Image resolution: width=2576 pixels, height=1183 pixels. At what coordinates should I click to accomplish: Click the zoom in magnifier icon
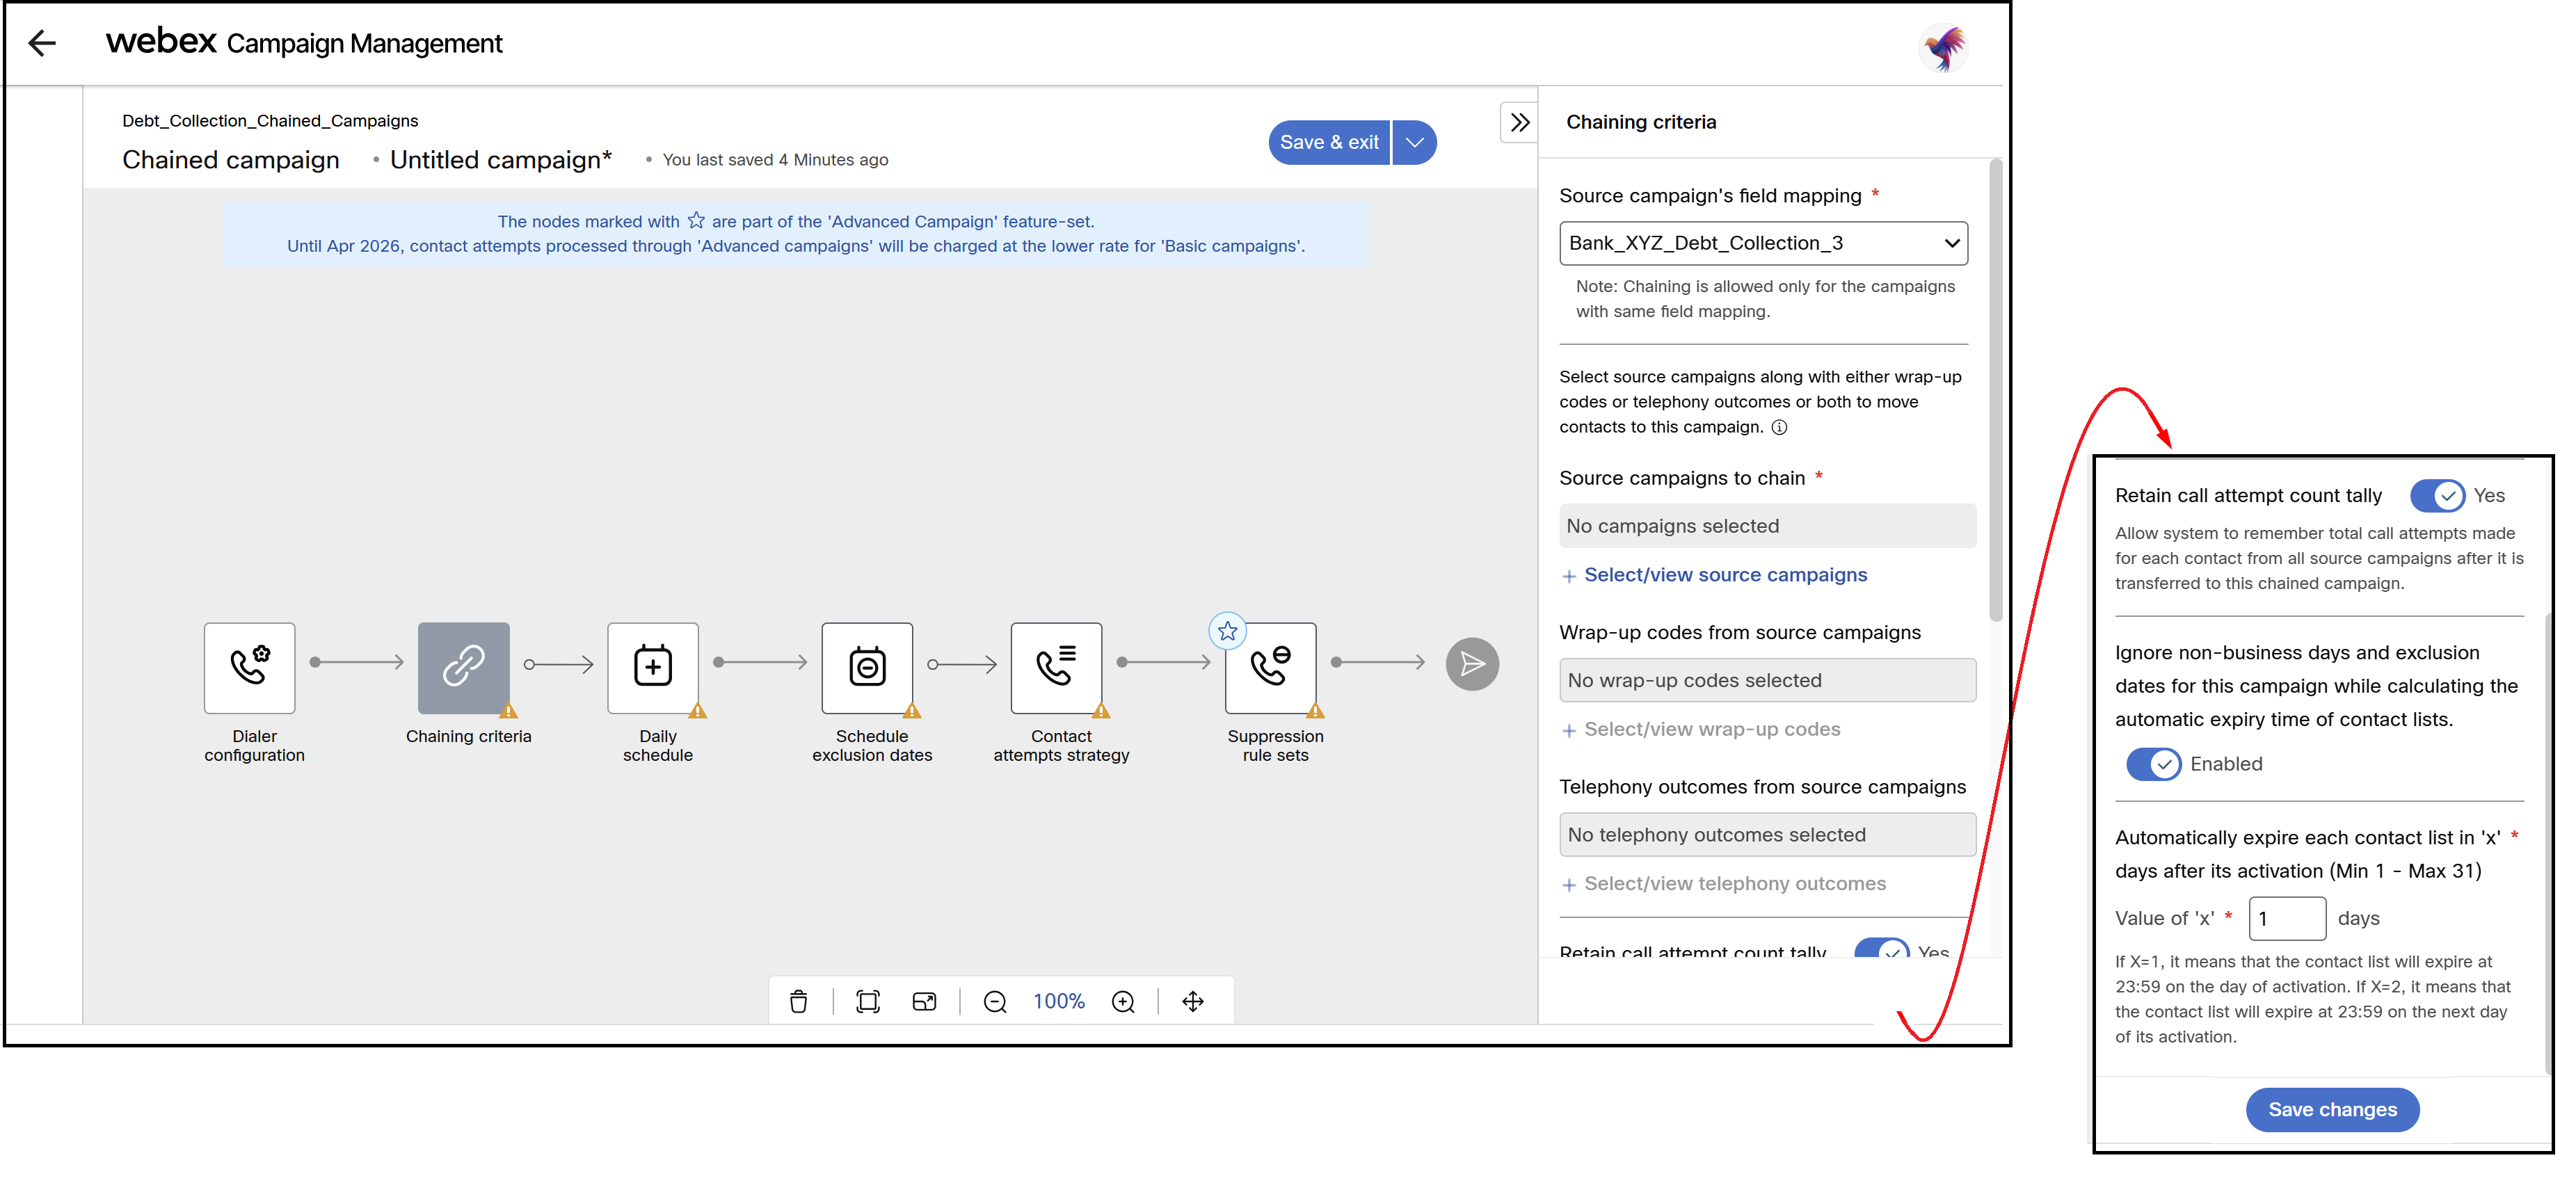click(x=1123, y=1001)
